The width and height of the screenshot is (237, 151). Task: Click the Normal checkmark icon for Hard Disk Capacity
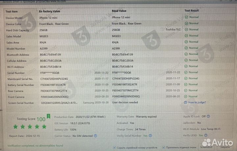[x=186, y=30]
